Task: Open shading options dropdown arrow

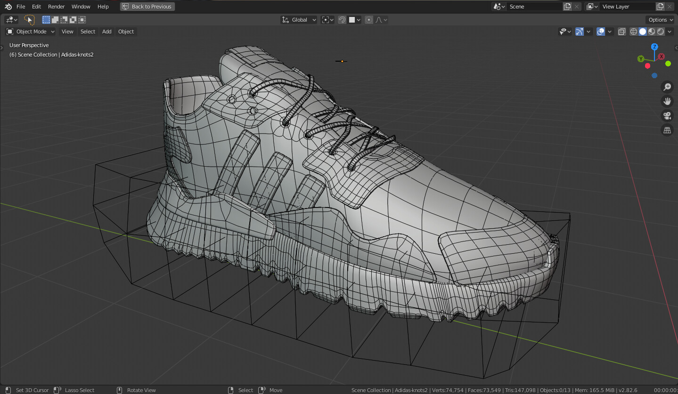Action: click(670, 32)
